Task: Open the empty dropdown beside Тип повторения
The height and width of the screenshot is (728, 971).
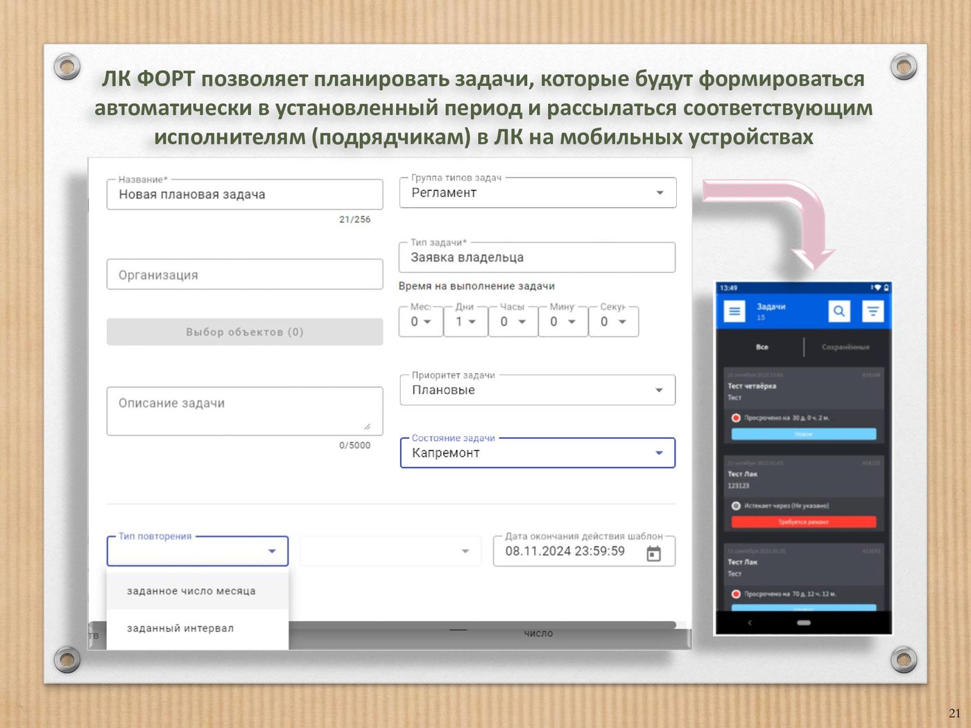Action: pyautogui.click(x=390, y=551)
